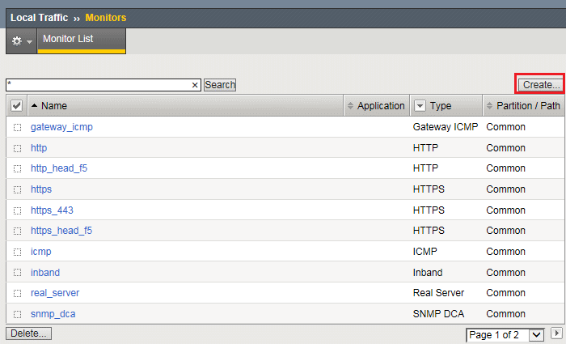The height and width of the screenshot is (344, 566).
Task: Click the Search button
Action: tap(219, 85)
